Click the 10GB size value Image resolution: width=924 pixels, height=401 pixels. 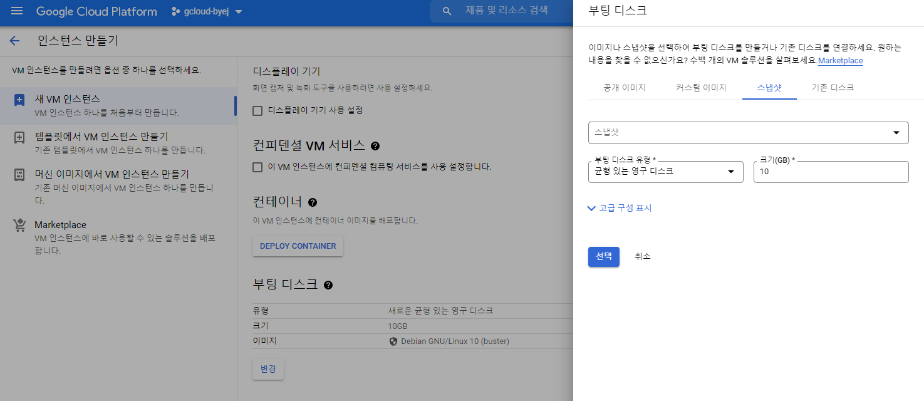398,326
